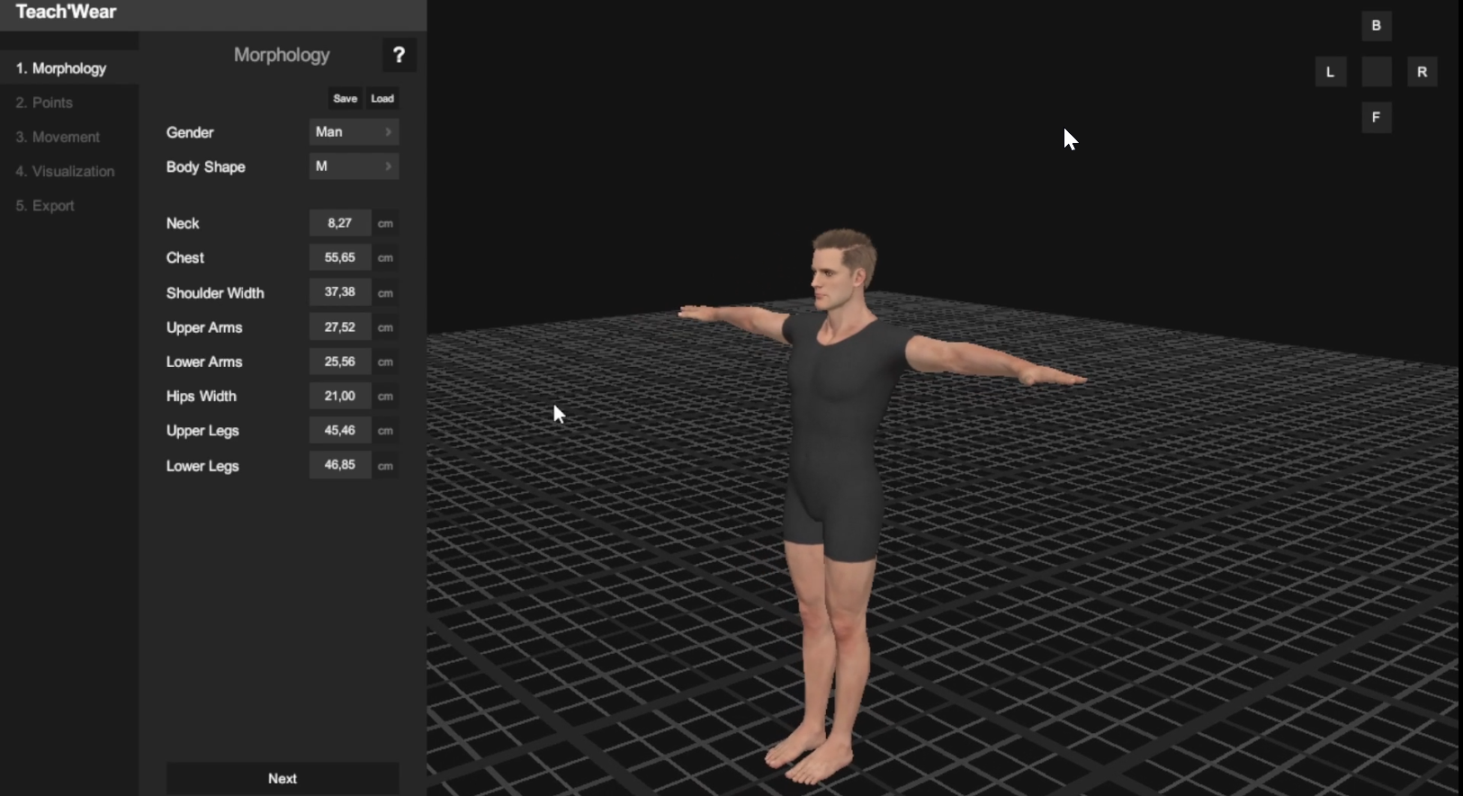Viewport: 1463px width, 796px height.
Task: Edit the Lower Legs value field
Action: [x=340, y=465]
